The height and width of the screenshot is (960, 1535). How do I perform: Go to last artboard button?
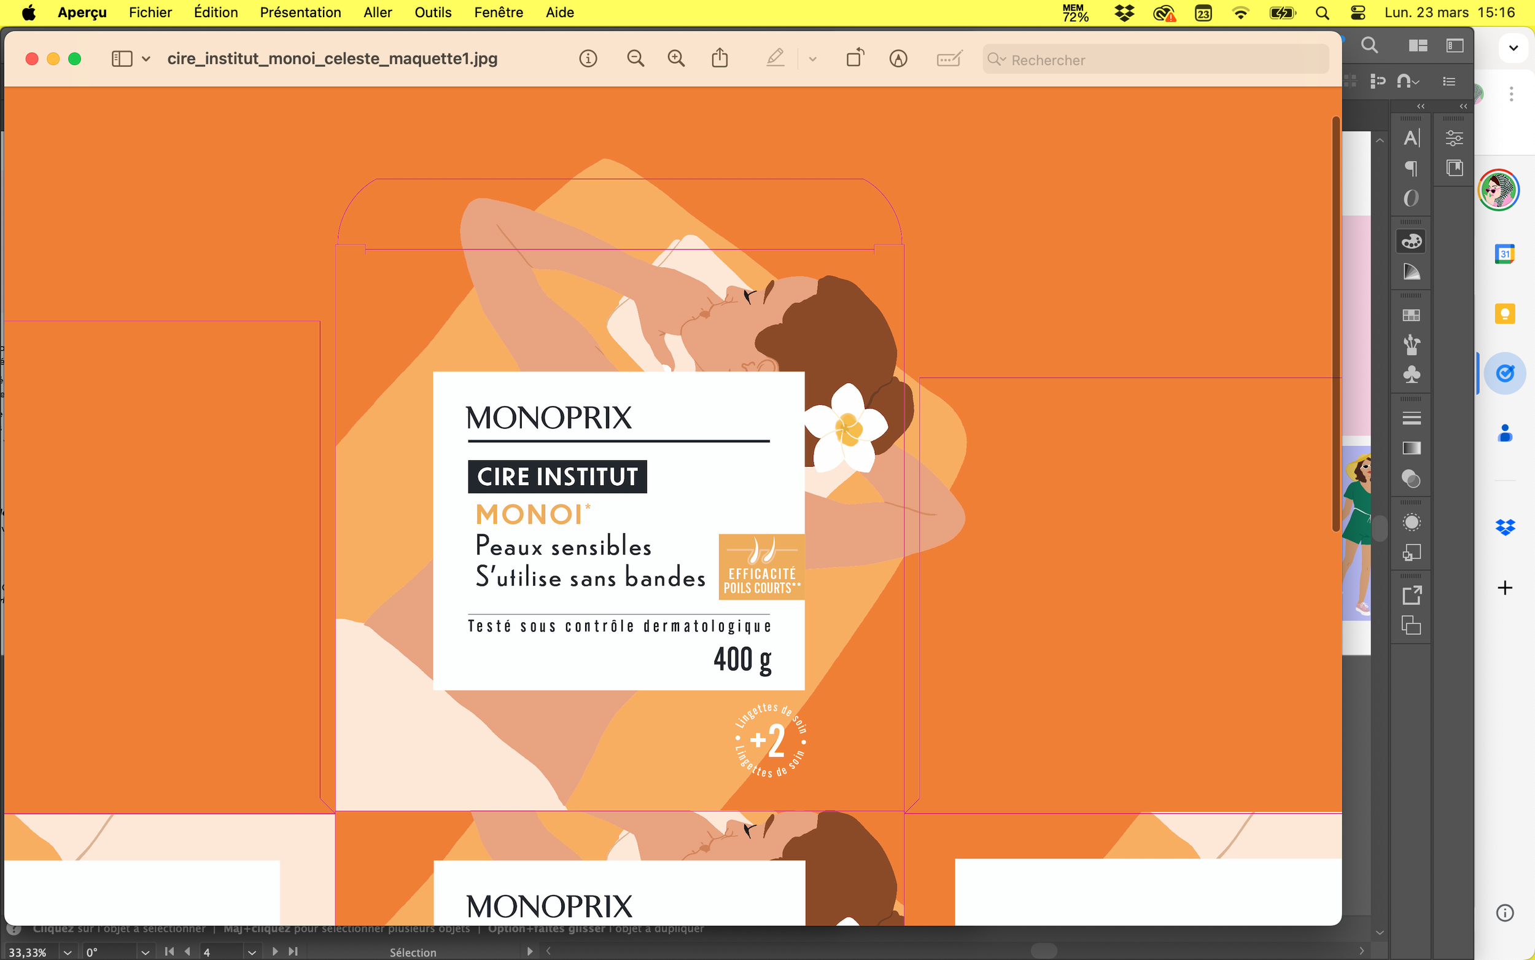[x=292, y=951]
